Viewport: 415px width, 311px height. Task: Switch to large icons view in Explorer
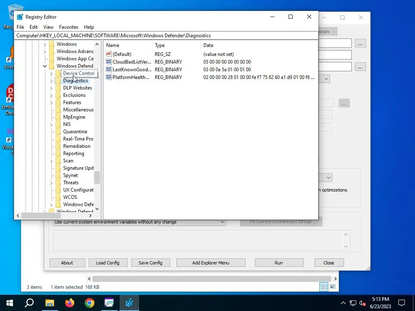333,287
